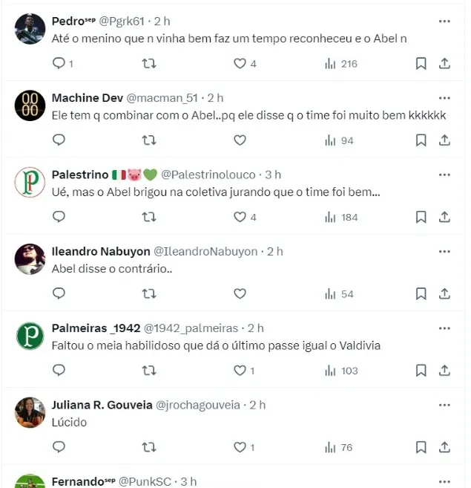This screenshot has width=471, height=488.
Task: View the 184 views count on Palestrino's tweet
Action: point(341,217)
